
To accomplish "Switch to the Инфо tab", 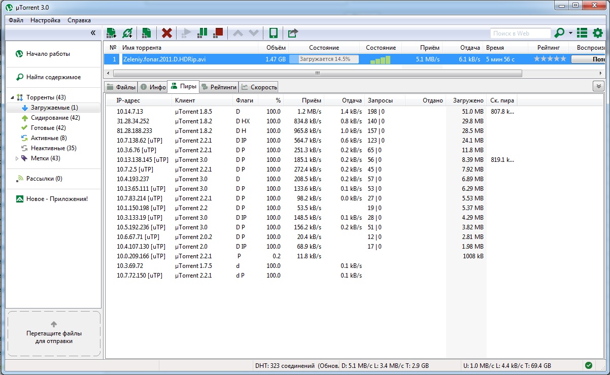I will tap(153, 87).
